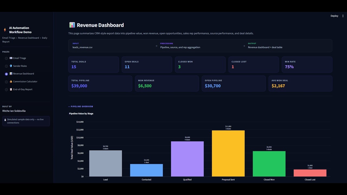The width and height of the screenshot is (347, 195).
Task: Click the Ritche Ian Soldevilla author name
Action: pos(14,111)
